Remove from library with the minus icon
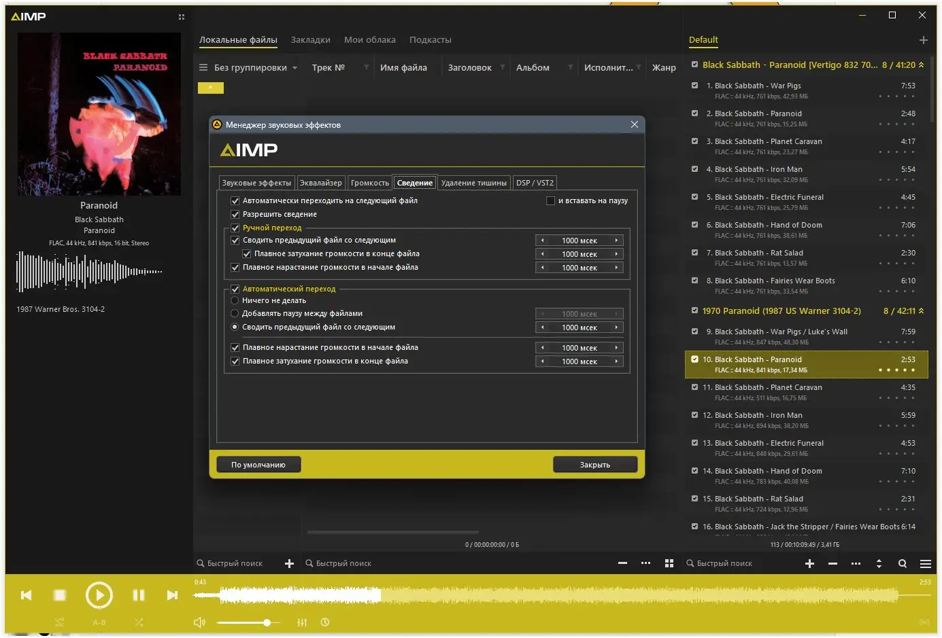 click(x=622, y=563)
